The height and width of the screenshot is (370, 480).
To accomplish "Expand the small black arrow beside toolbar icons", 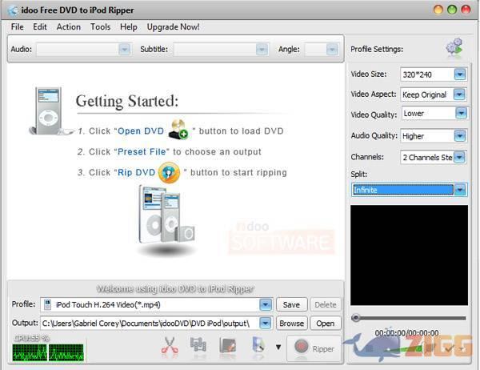I will [278, 348].
